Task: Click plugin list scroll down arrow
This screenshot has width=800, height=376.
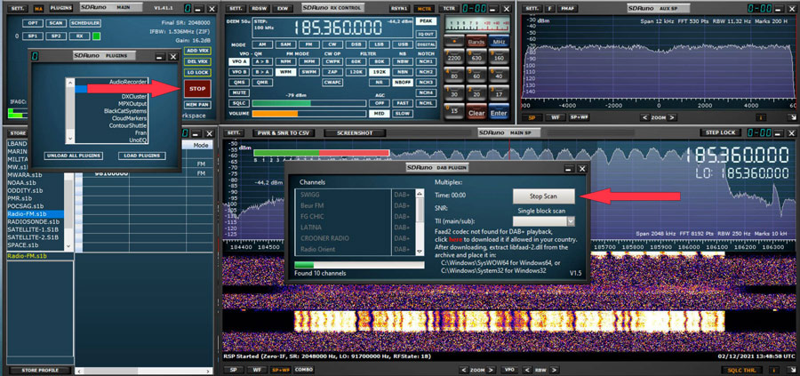Action: [70, 139]
